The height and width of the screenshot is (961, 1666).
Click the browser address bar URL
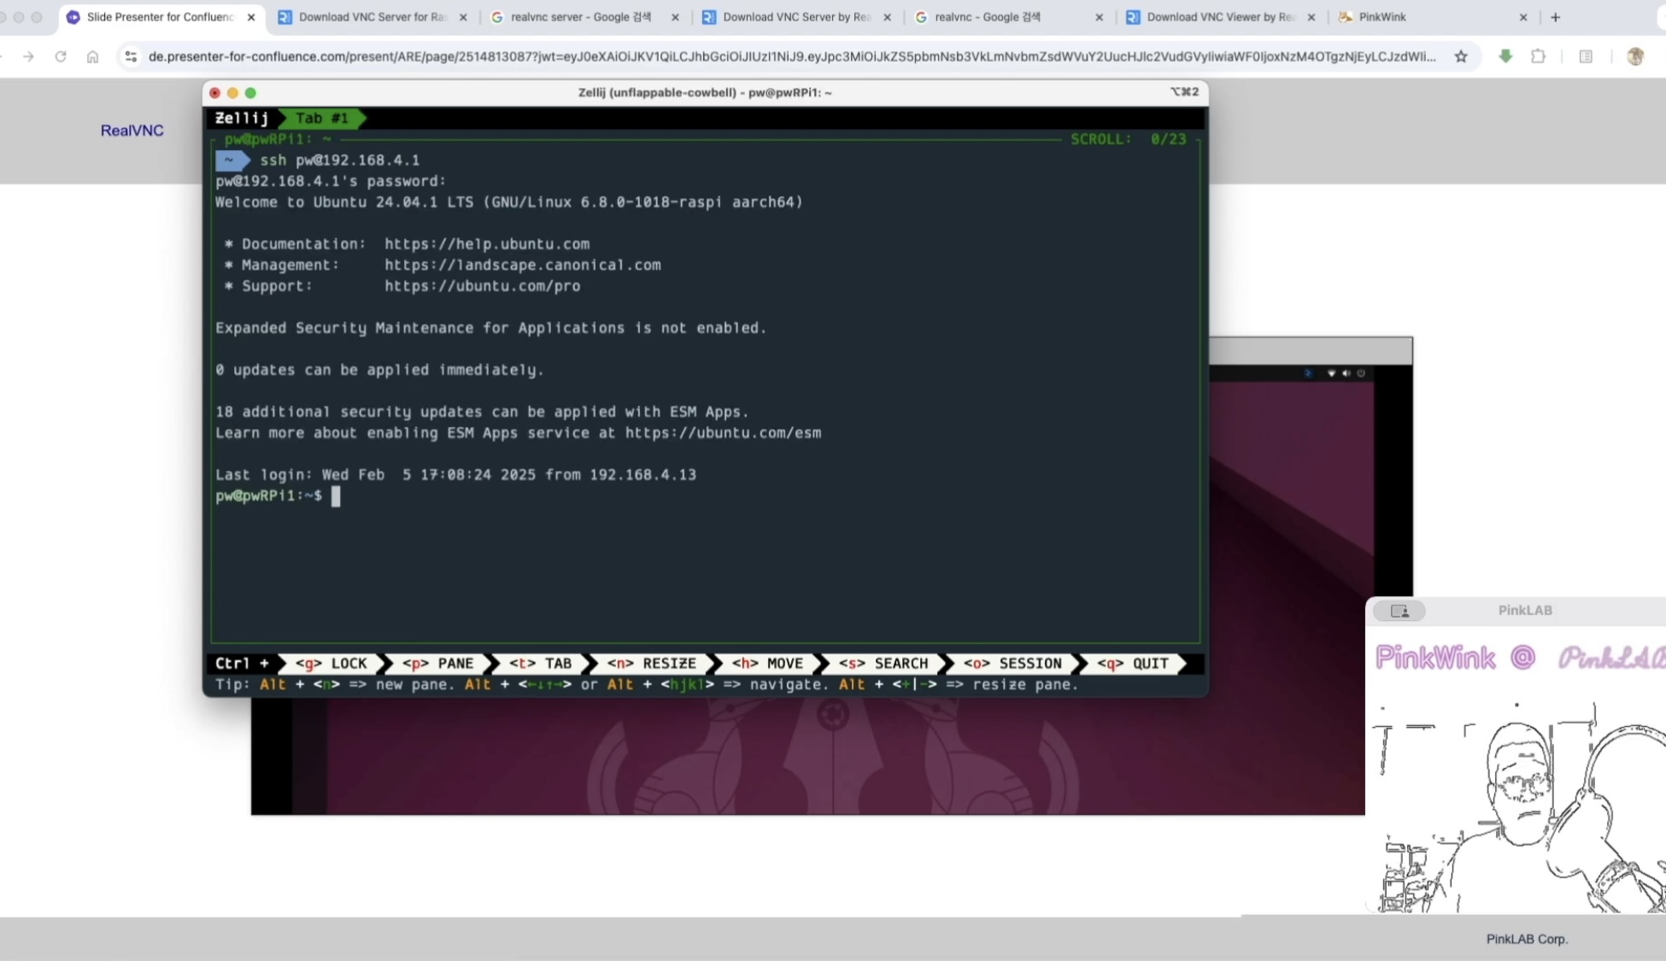791,56
